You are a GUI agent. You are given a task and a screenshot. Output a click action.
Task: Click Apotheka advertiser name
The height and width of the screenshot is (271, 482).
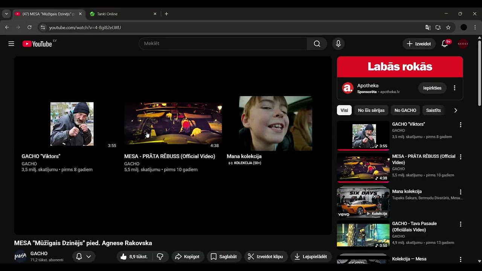coord(368,85)
